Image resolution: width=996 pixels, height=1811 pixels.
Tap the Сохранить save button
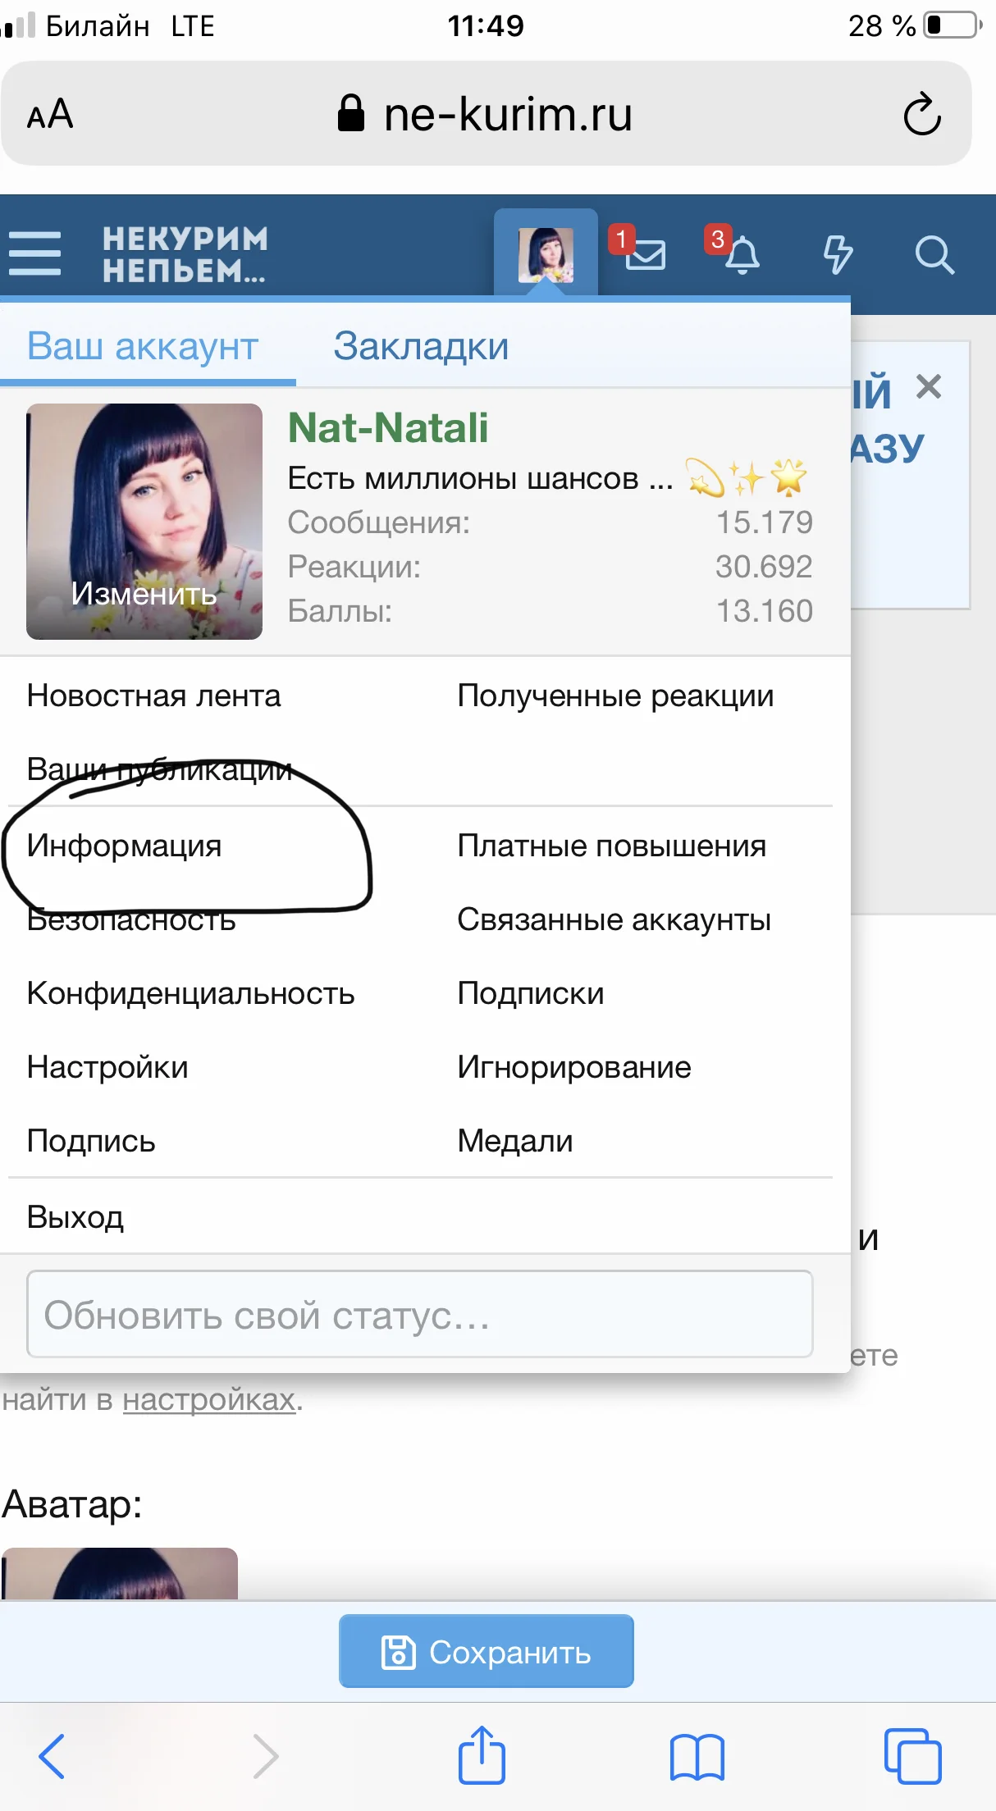(x=487, y=1651)
